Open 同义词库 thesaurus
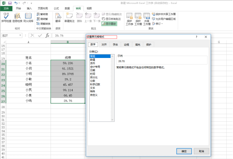Viewport: 233px width, 159px height. [x=28, y=18]
